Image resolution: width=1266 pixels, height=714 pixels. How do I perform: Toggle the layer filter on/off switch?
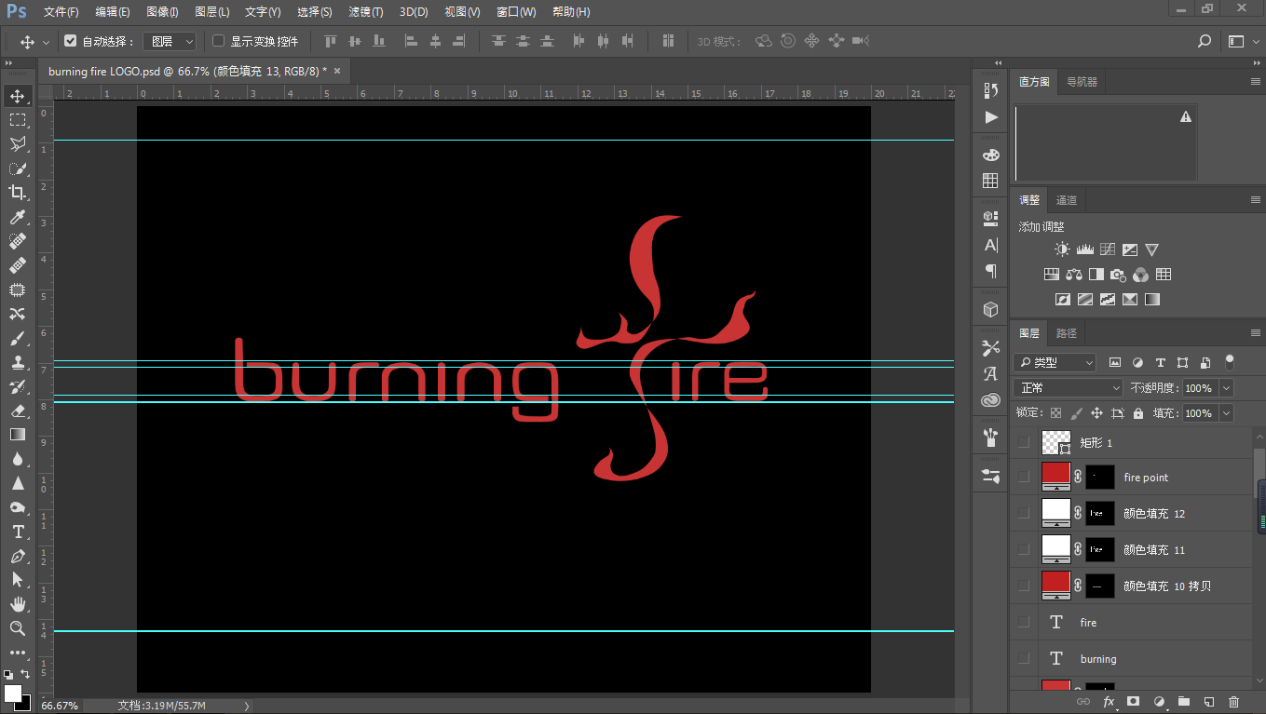[x=1230, y=361]
